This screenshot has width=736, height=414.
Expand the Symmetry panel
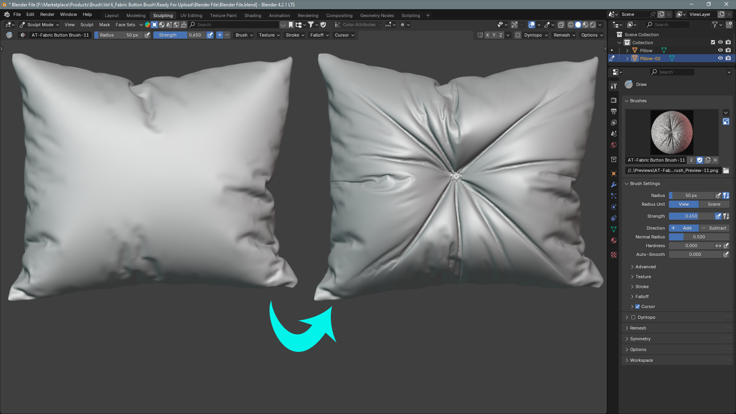pos(640,339)
